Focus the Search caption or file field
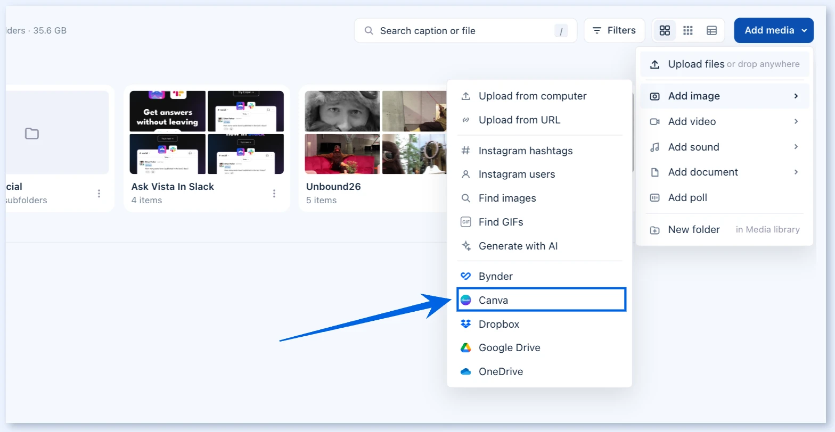Viewport: 835px width, 432px height. pos(465,31)
